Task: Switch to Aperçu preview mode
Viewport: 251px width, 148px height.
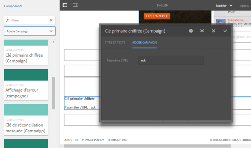Action: (x=244, y=6)
